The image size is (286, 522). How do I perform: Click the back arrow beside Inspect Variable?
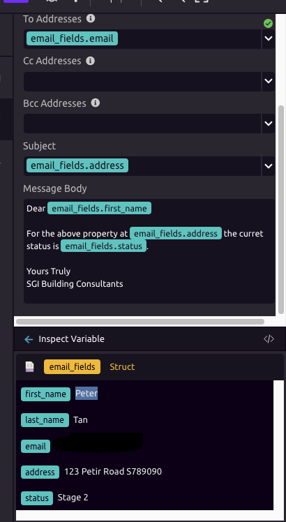[x=29, y=339]
